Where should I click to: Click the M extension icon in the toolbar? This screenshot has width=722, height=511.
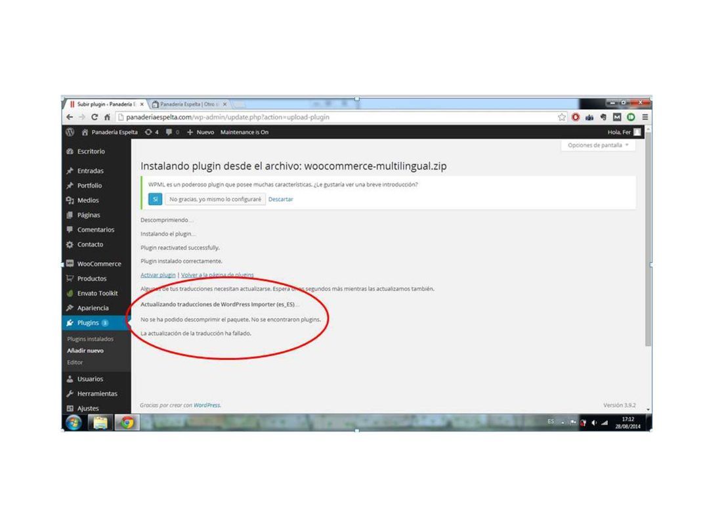[x=617, y=118]
